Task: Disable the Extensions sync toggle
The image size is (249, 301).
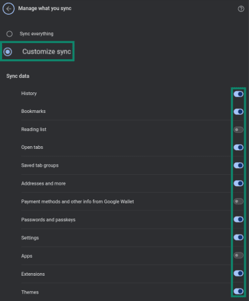Action: click(x=238, y=273)
